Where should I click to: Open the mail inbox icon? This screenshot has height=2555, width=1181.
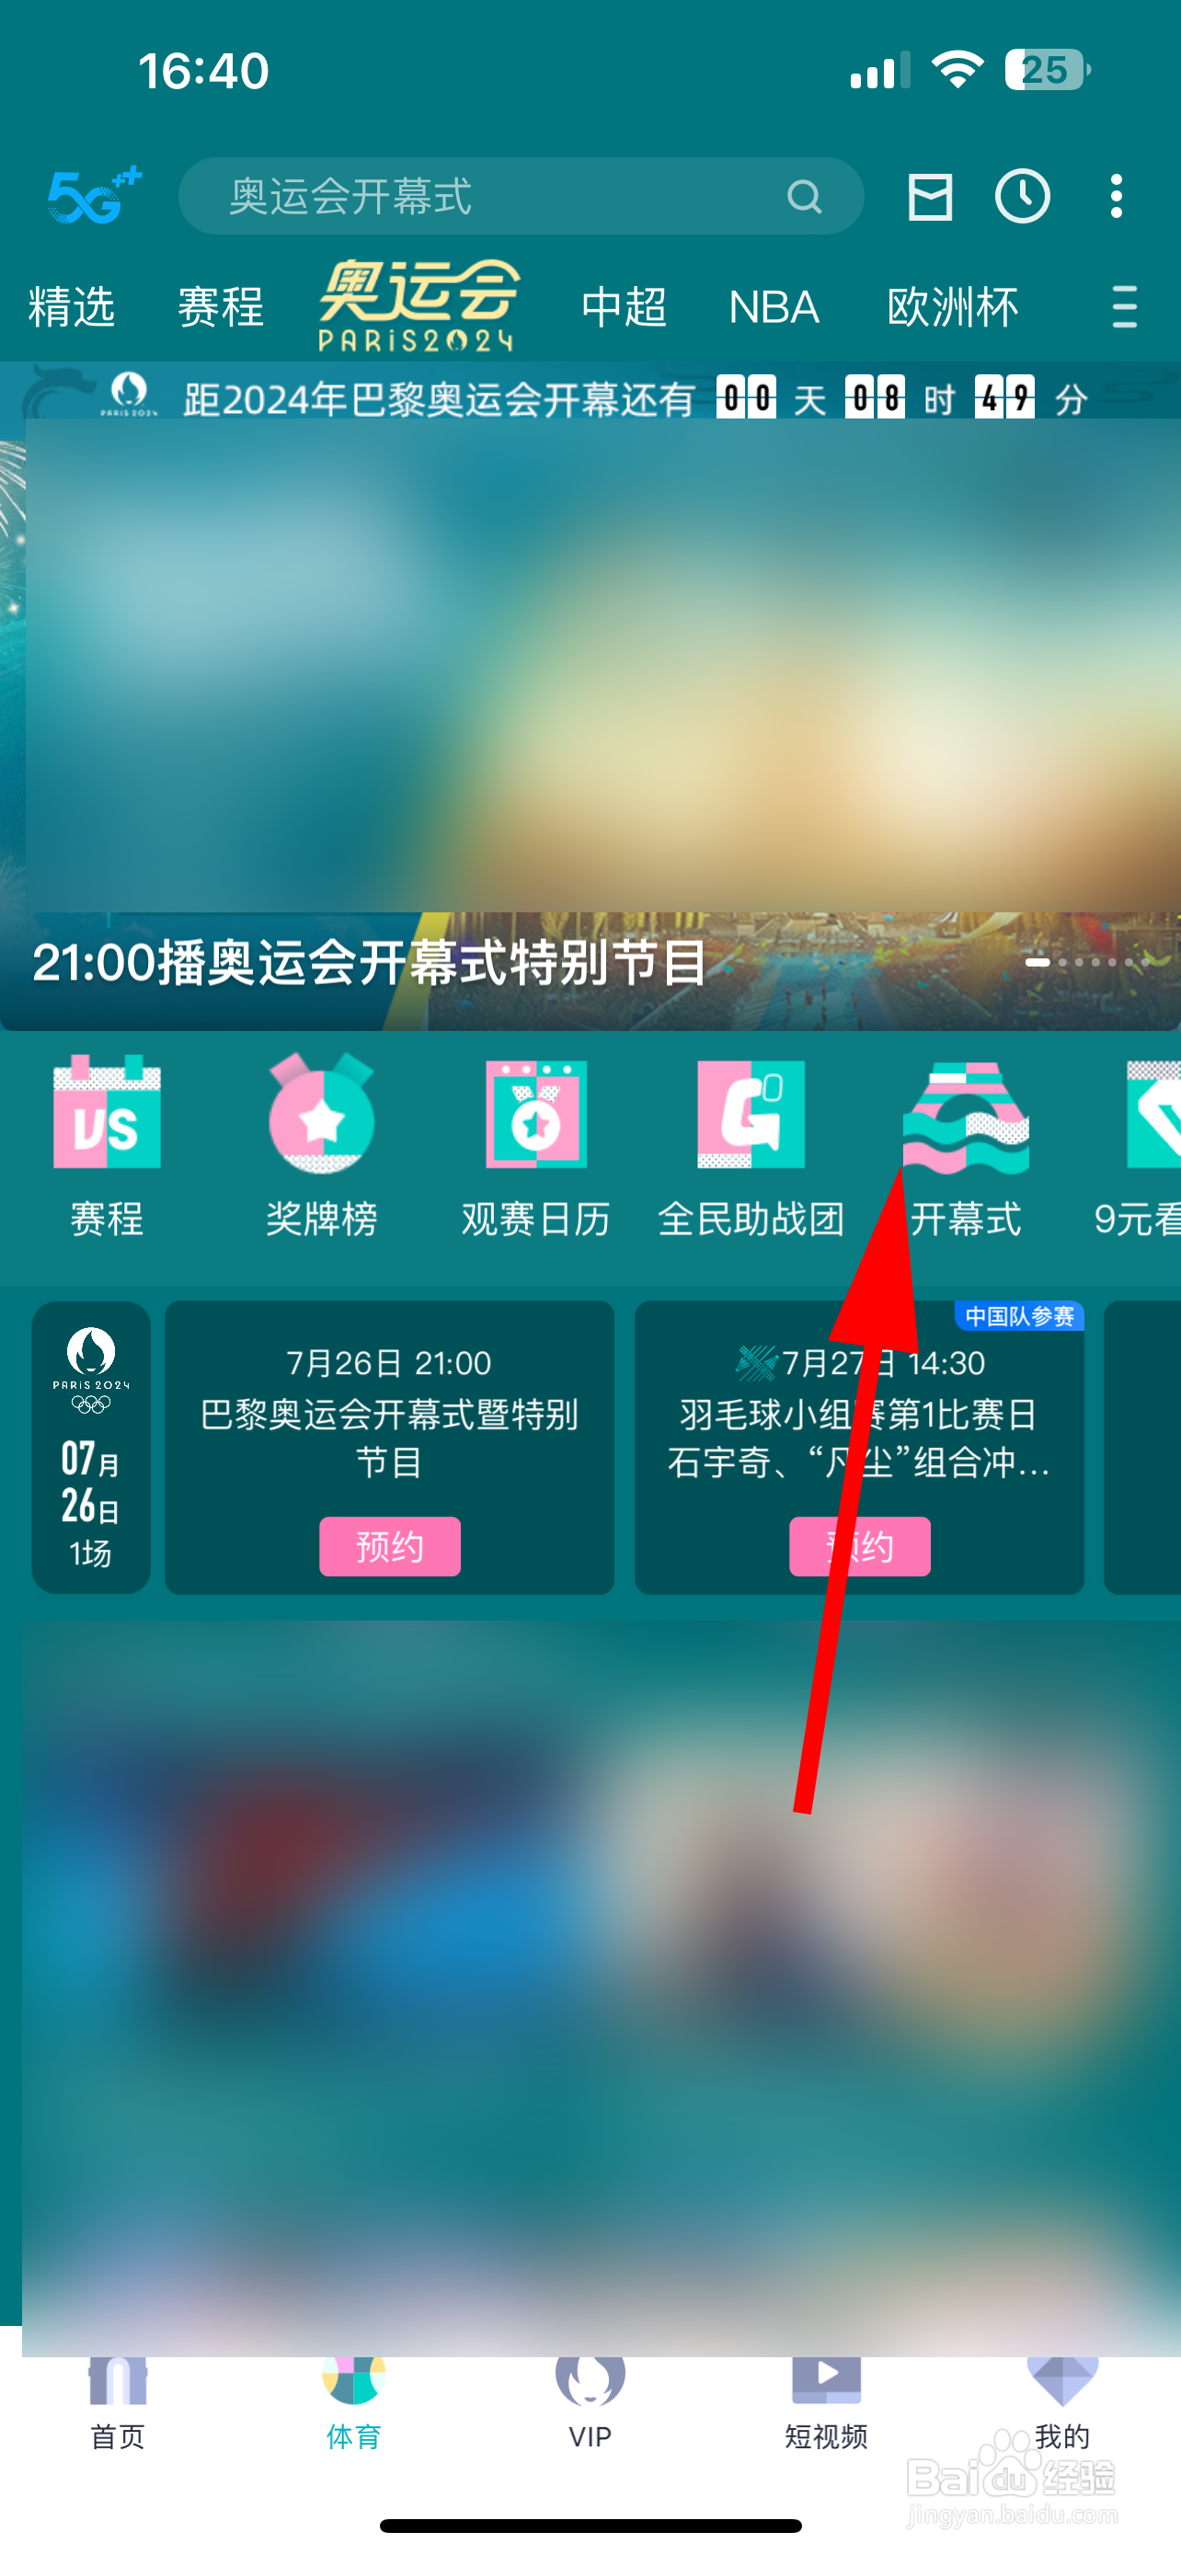pyautogui.click(x=930, y=197)
